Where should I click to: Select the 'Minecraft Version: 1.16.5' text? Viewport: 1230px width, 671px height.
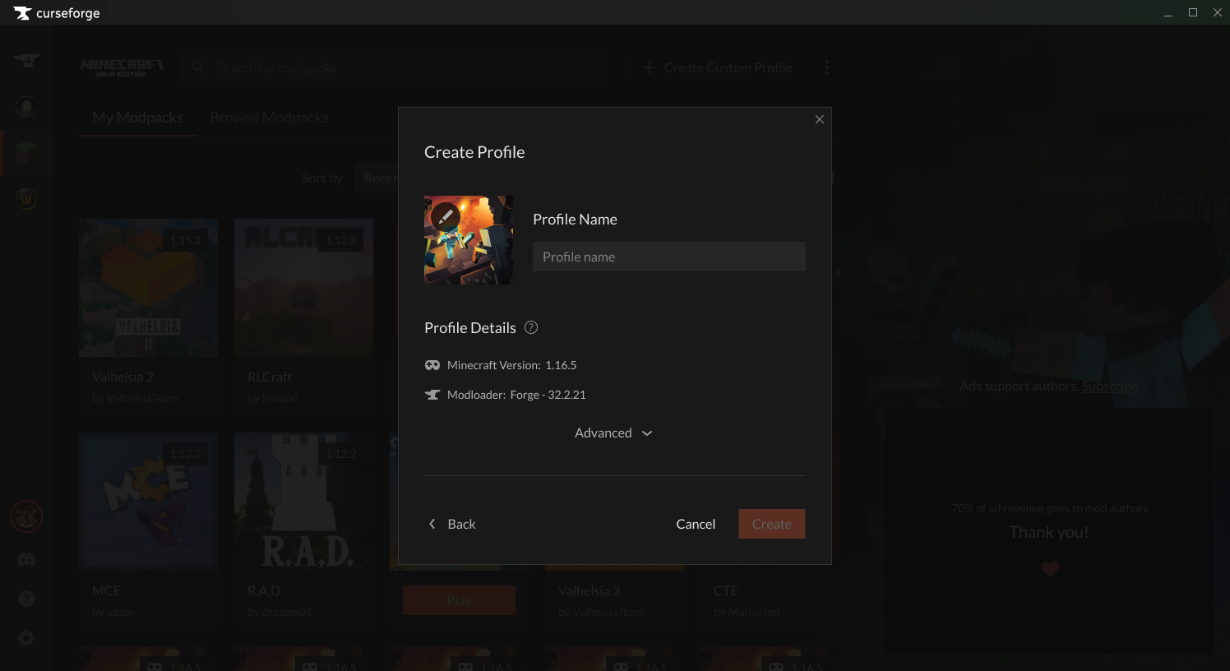[511, 365]
